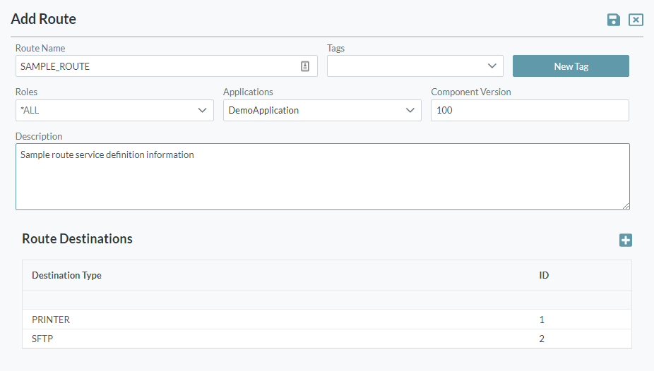The width and height of the screenshot is (654, 371).
Task: Click into the Route Name input field
Action: pos(155,66)
